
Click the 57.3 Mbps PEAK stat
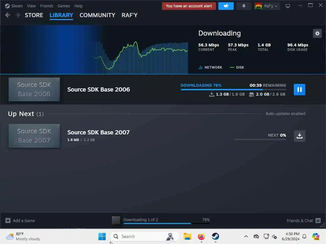coord(238,47)
